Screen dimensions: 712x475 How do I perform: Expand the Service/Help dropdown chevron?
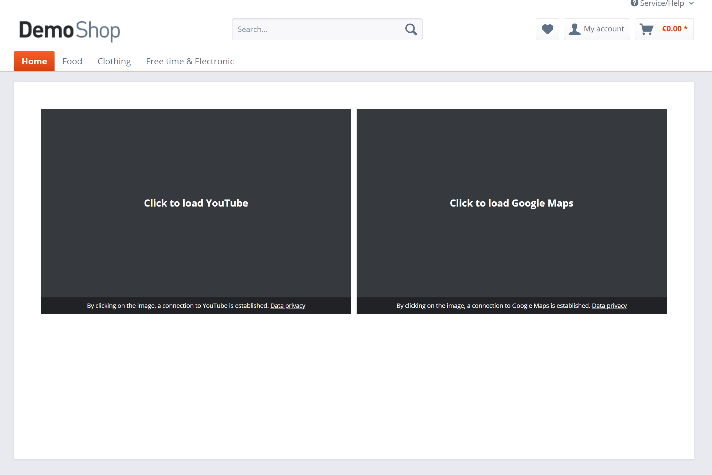pyautogui.click(x=692, y=3)
